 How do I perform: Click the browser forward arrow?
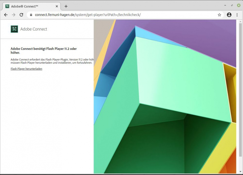pyautogui.click(x=14, y=15)
